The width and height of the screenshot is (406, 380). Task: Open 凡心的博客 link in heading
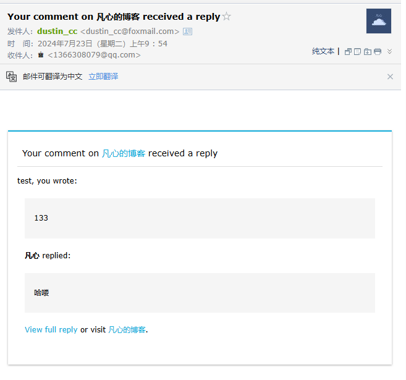pyautogui.click(x=124, y=153)
